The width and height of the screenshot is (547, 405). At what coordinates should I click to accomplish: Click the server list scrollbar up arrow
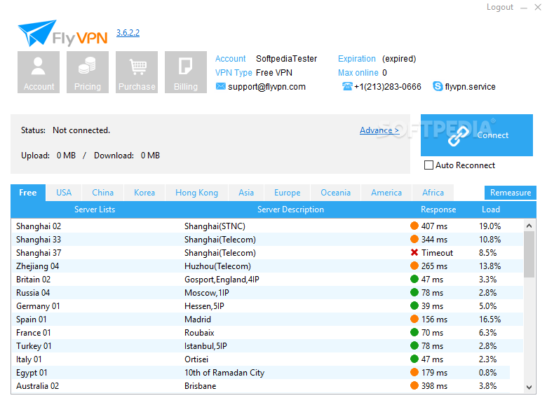pos(529,226)
